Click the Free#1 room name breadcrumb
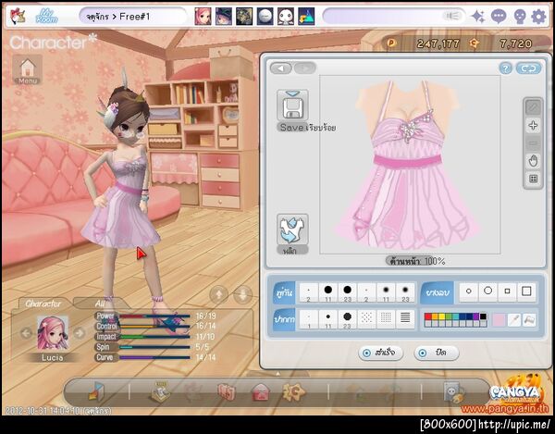Image resolution: width=555 pixels, height=434 pixels. (135, 17)
